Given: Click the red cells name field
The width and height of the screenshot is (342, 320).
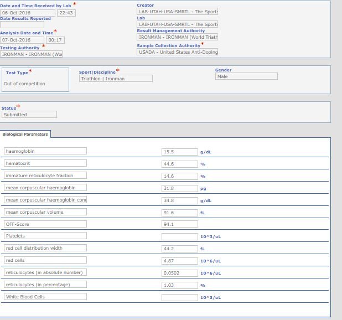Looking at the screenshot, I should (x=45, y=260).
